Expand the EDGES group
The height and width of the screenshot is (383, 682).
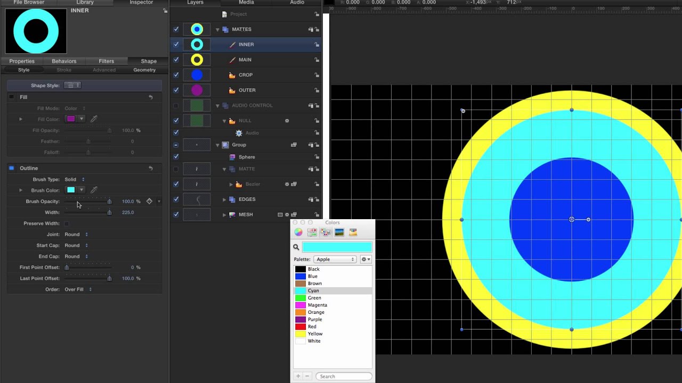coord(224,199)
